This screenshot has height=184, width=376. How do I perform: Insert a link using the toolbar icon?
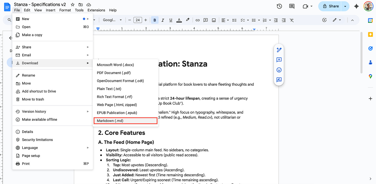(197, 20)
